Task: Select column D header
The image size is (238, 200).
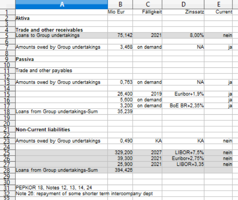Action: point(183,4)
